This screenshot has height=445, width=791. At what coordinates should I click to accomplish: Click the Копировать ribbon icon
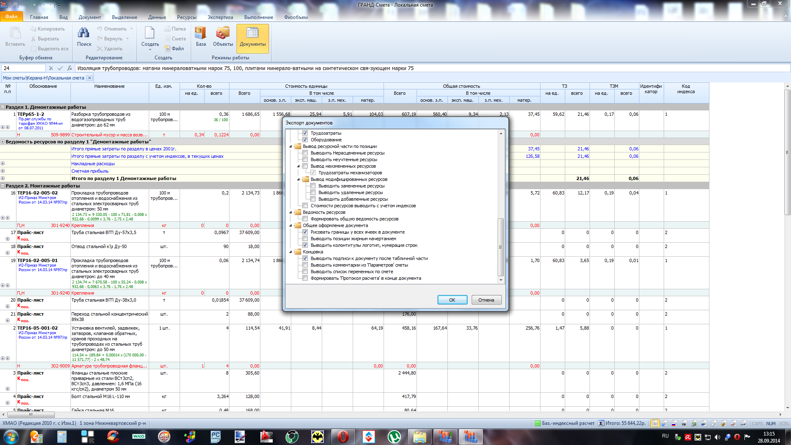(x=33, y=29)
